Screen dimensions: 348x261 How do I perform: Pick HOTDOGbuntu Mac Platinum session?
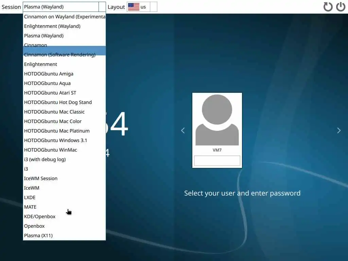pos(64,131)
